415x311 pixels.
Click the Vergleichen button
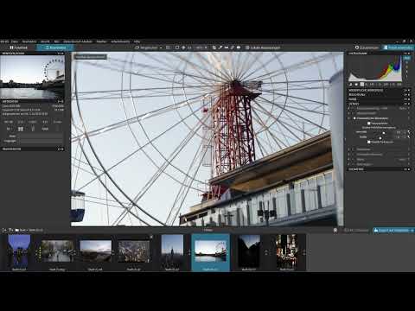point(147,48)
